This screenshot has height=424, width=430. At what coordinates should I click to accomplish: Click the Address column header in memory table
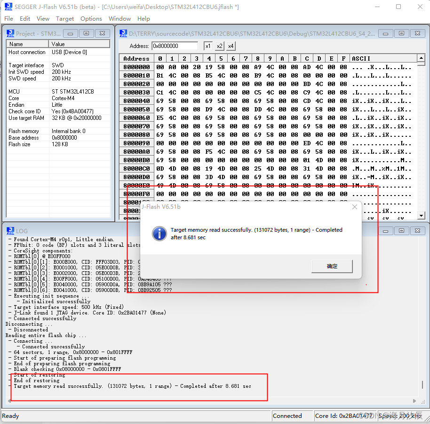pos(136,58)
